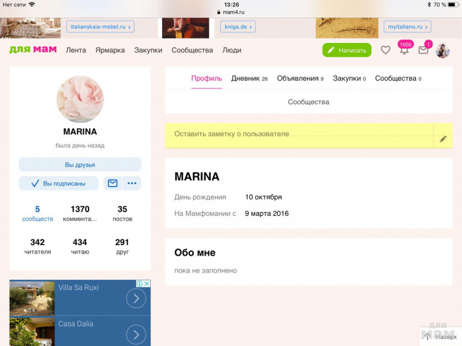Switch to the Объявления tab

click(x=300, y=79)
